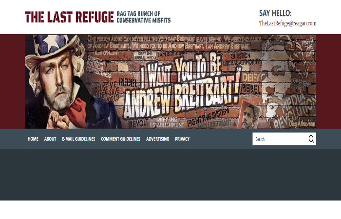
Task: Click the Rag Tag Bunch tagline
Action: (144, 17)
